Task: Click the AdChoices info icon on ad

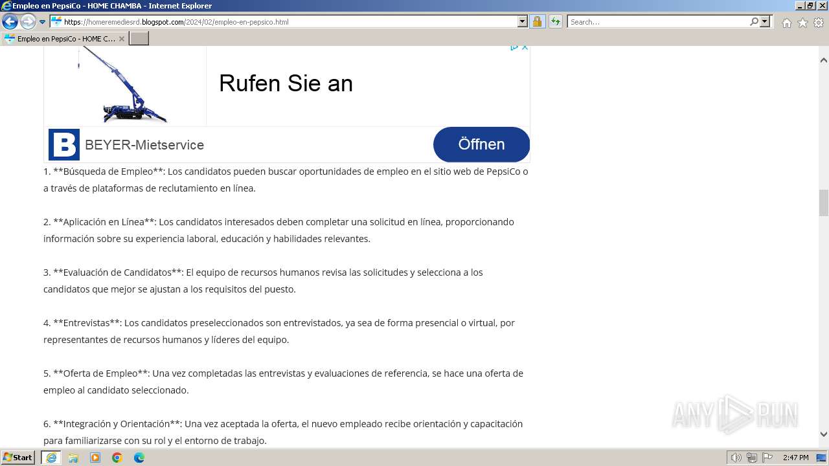Action: click(514, 47)
